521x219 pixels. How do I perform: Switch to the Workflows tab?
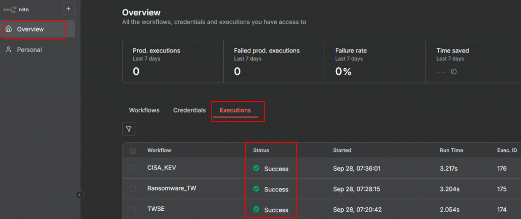pyautogui.click(x=144, y=110)
